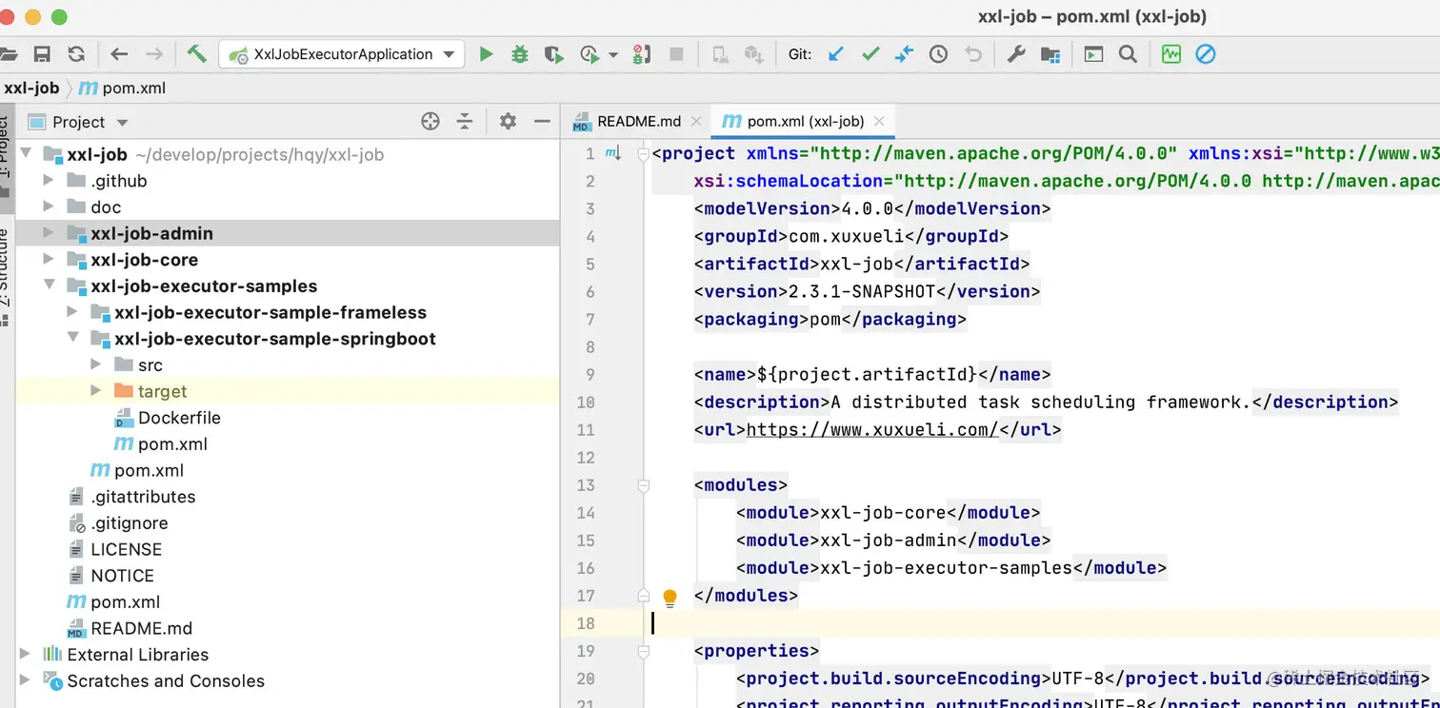The image size is (1440, 708).
Task: Open Project panel gear options
Action: click(x=508, y=121)
